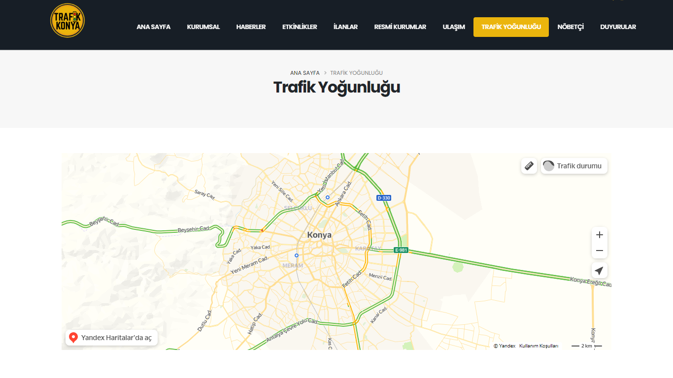Image resolution: width=673 pixels, height=378 pixels.
Task: Open the ETKİNLİKLER page
Action: [299, 27]
